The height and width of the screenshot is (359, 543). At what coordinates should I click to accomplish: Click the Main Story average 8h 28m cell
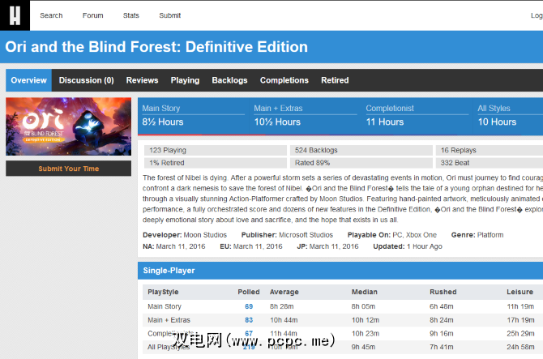point(281,306)
